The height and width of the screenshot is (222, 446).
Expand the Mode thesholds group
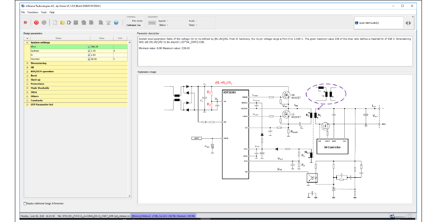click(27, 88)
